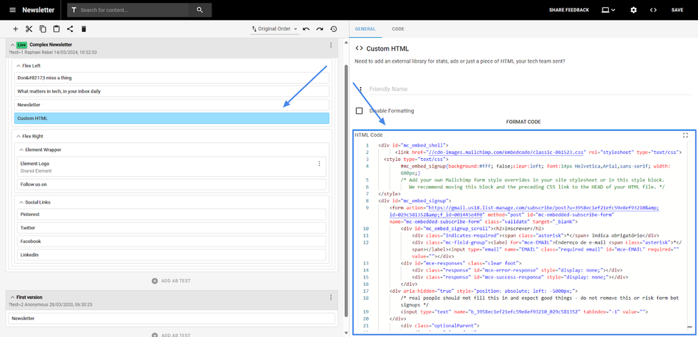Select the General tab

[x=365, y=29]
